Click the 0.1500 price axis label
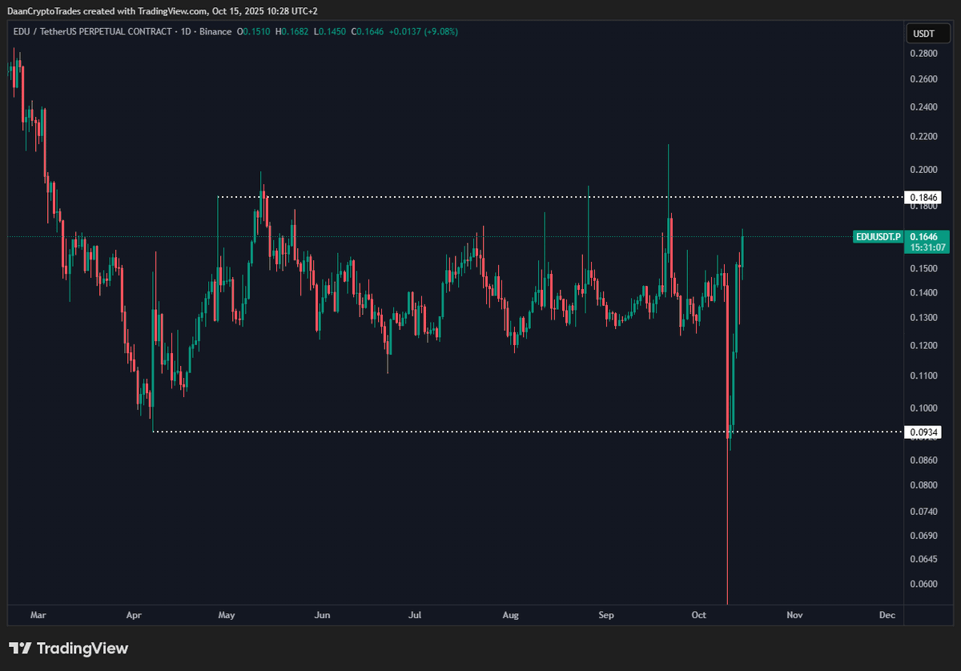This screenshot has height=671, width=961. click(923, 268)
